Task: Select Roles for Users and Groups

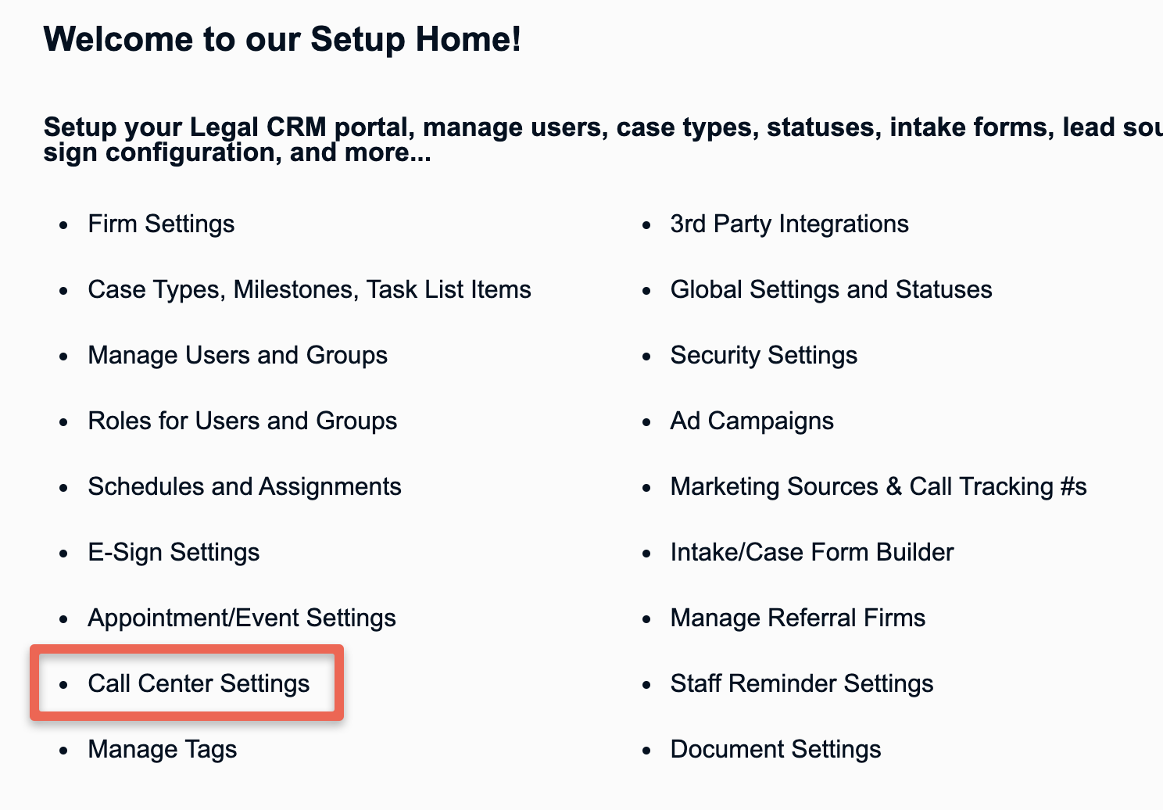Action: [x=242, y=421]
